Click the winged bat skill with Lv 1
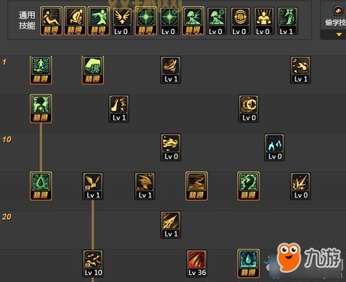This screenshot has width=346, height=282. pyautogui.click(x=93, y=186)
